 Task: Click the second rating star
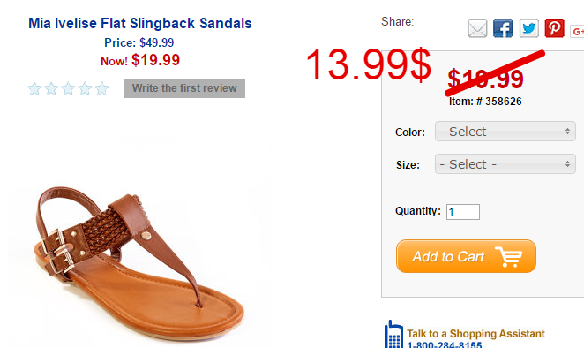pyautogui.click(x=51, y=88)
